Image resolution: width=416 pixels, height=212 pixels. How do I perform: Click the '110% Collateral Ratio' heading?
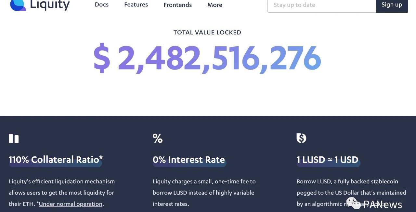[x=56, y=160]
